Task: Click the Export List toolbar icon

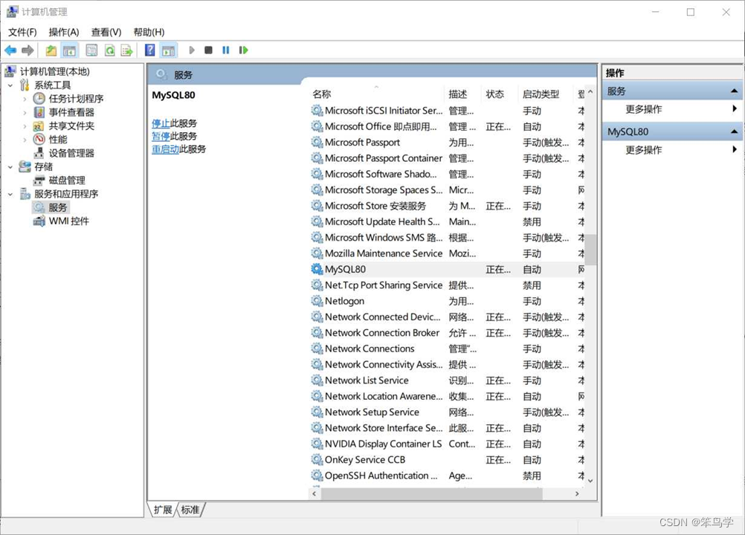Action: (x=127, y=51)
